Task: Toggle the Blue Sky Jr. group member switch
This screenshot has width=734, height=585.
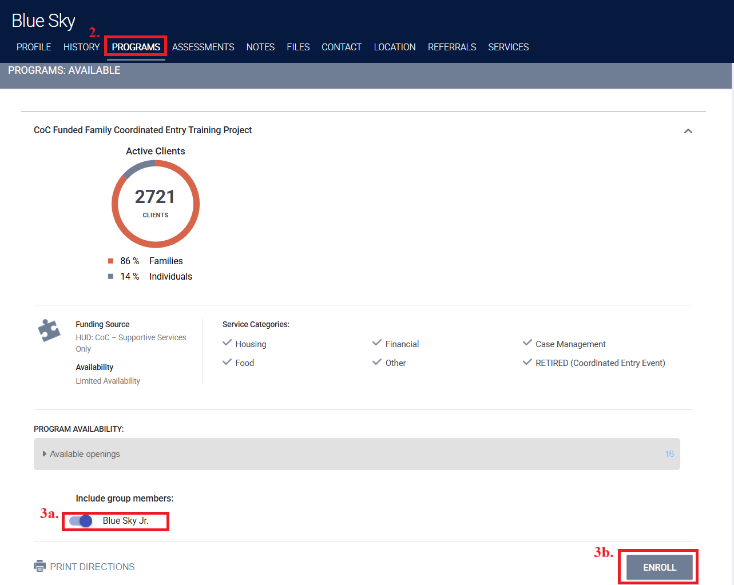Action: click(x=81, y=521)
